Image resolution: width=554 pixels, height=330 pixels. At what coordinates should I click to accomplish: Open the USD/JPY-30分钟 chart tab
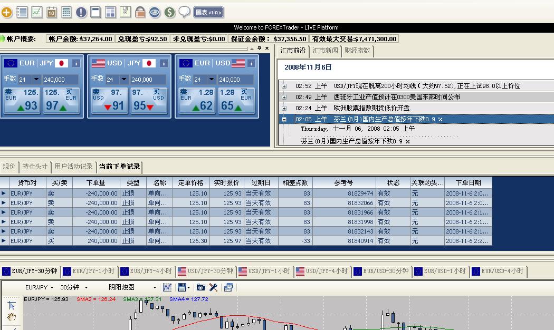point(206,271)
